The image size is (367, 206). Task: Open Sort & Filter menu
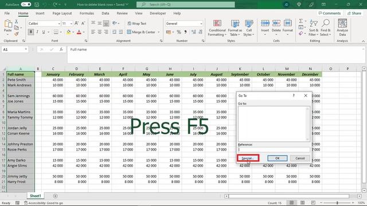click(x=314, y=28)
